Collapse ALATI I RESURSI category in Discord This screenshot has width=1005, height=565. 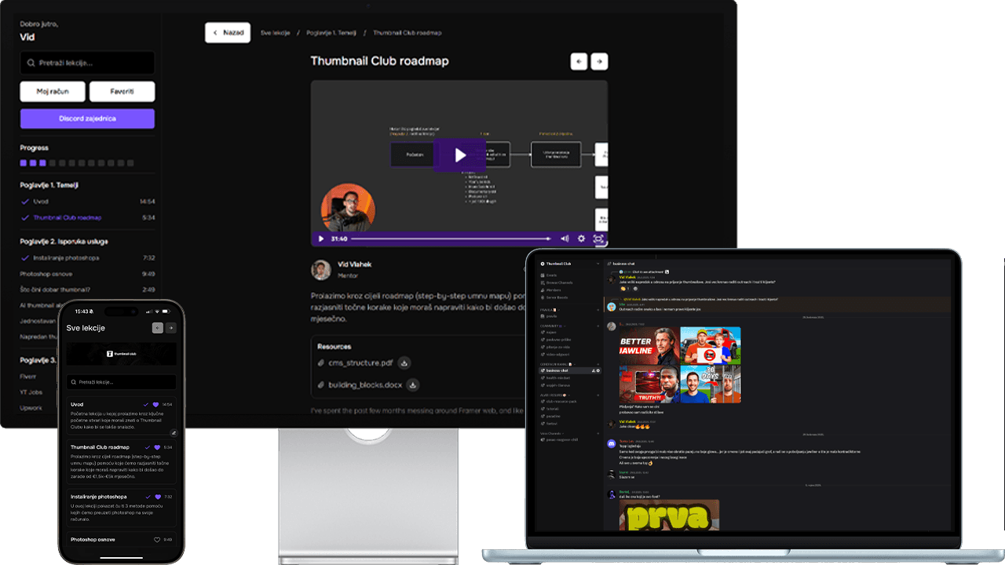click(554, 395)
